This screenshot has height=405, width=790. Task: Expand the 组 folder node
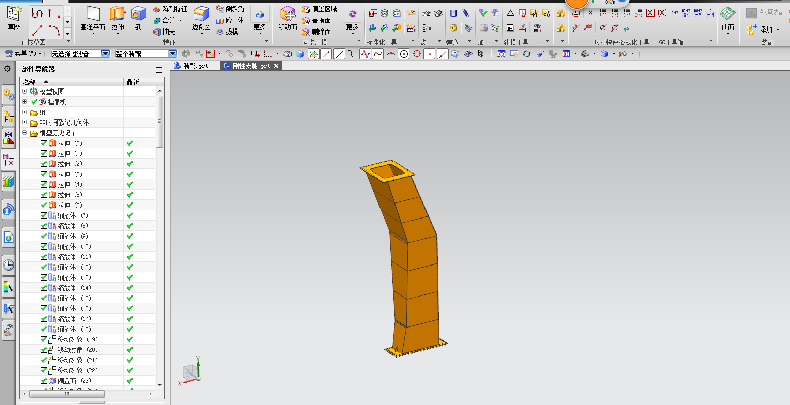(x=24, y=112)
